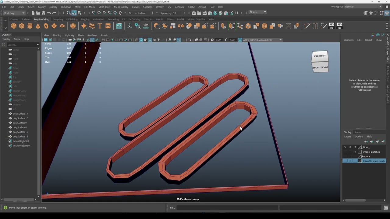
Task: Open the layer editor Options menu
Action: click(x=359, y=137)
